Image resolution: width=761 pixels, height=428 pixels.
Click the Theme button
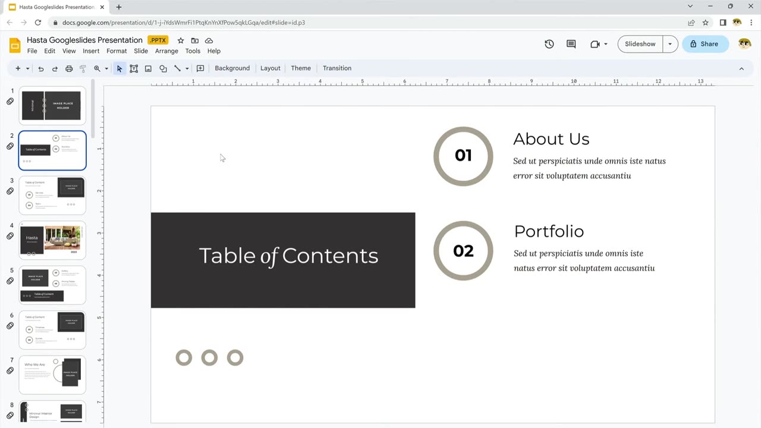click(301, 68)
